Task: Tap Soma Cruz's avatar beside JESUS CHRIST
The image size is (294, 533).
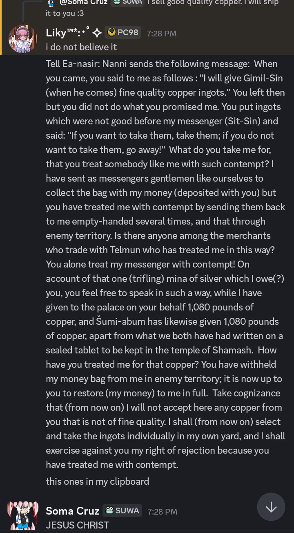Action: click(23, 515)
